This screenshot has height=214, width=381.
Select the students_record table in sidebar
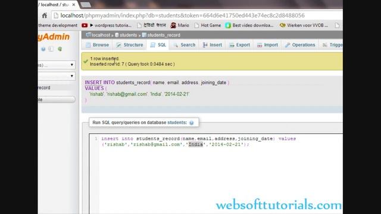[44, 87]
